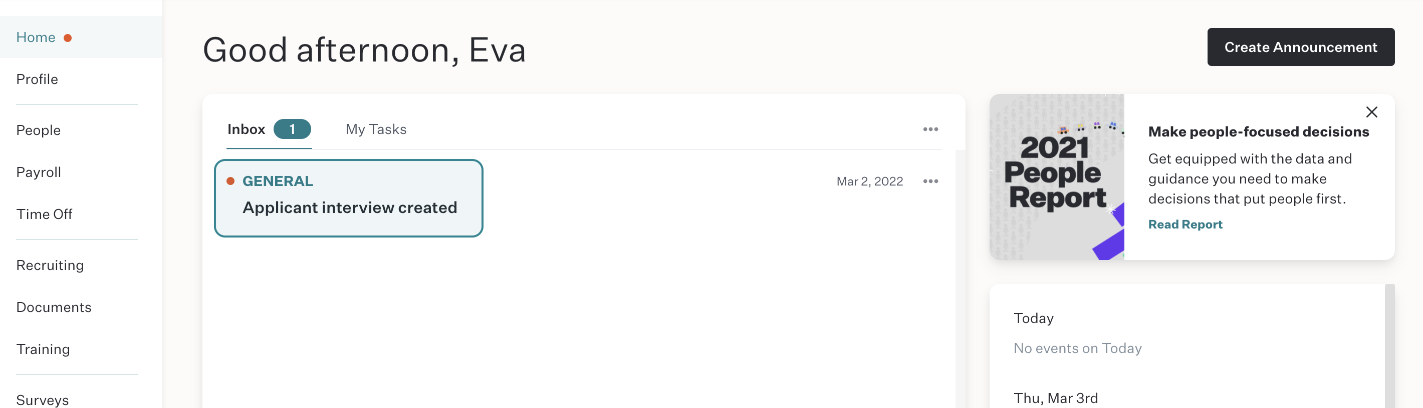Screen dimensions: 1423x408
Task: Go to Profile in the sidebar
Action: (37, 79)
